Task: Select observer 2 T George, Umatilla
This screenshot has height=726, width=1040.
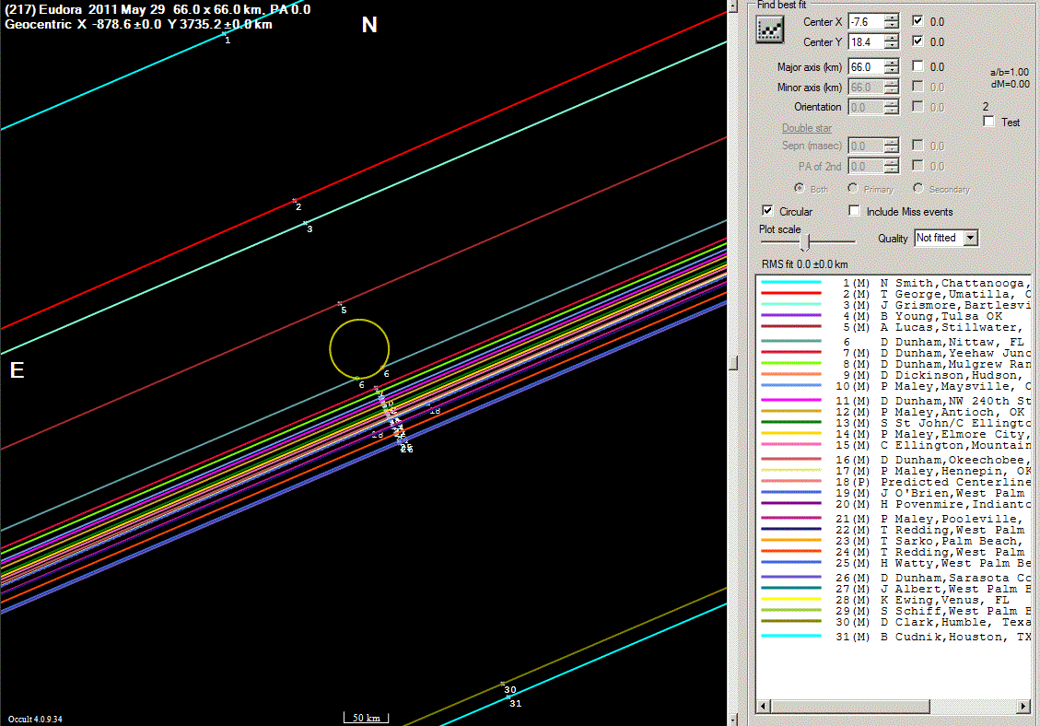Action: point(894,294)
